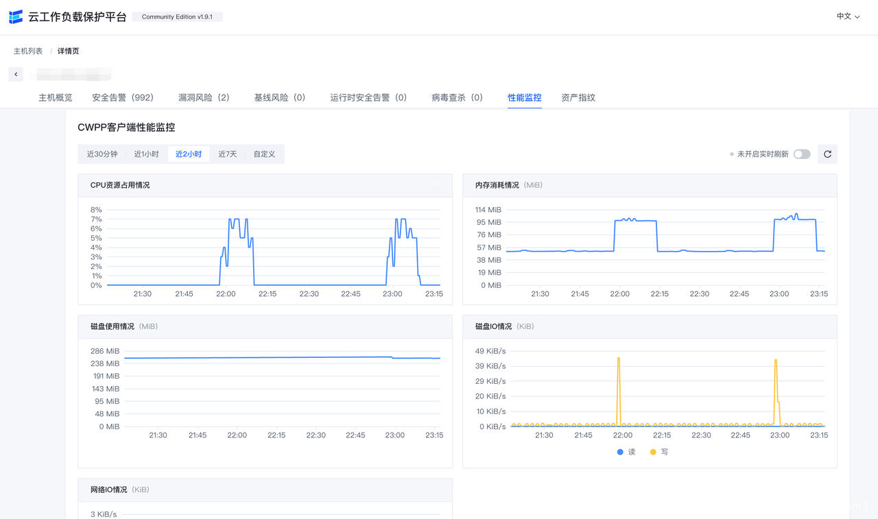Select the 近1小时 time range

pyautogui.click(x=146, y=154)
